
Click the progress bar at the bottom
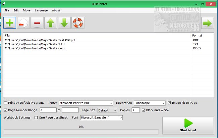[81, 132]
